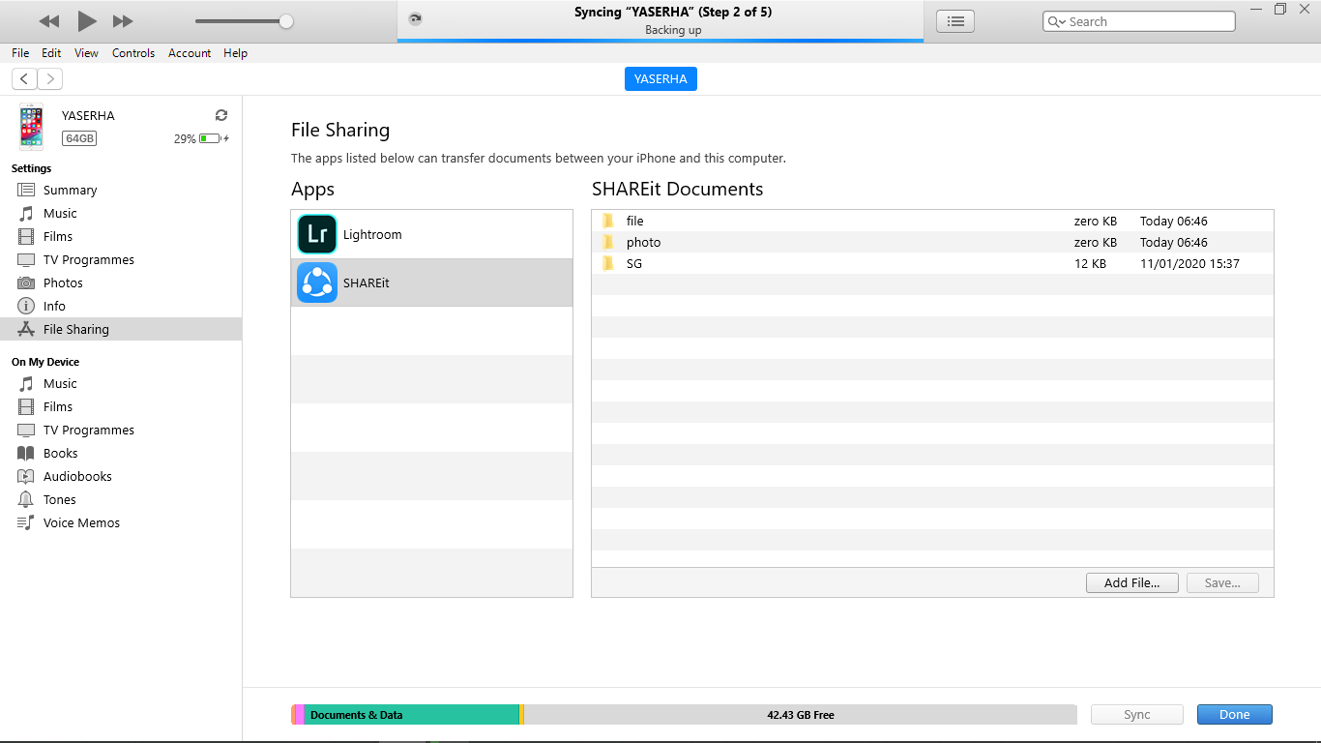Open the Tones section in the sidebar
Image resolution: width=1321 pixels, height=743 pixels.
point(58,499)
